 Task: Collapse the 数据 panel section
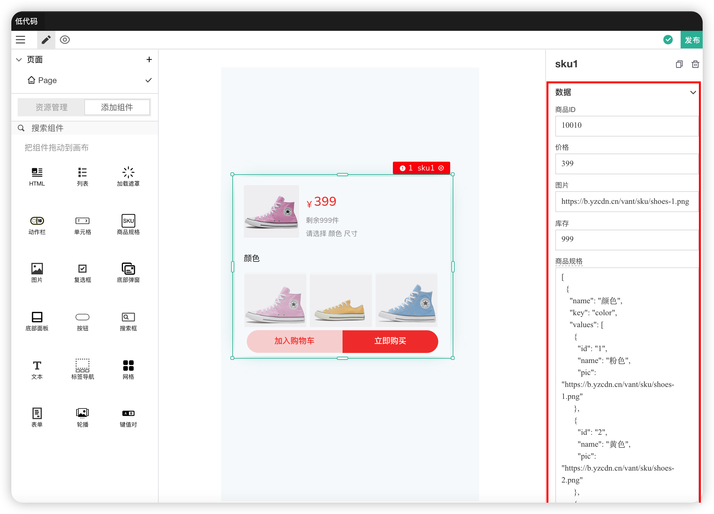(693, 92)
